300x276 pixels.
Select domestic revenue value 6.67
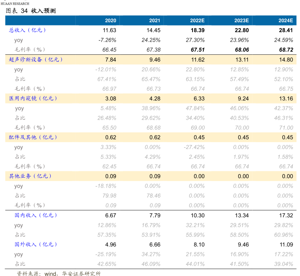(111, 215)
